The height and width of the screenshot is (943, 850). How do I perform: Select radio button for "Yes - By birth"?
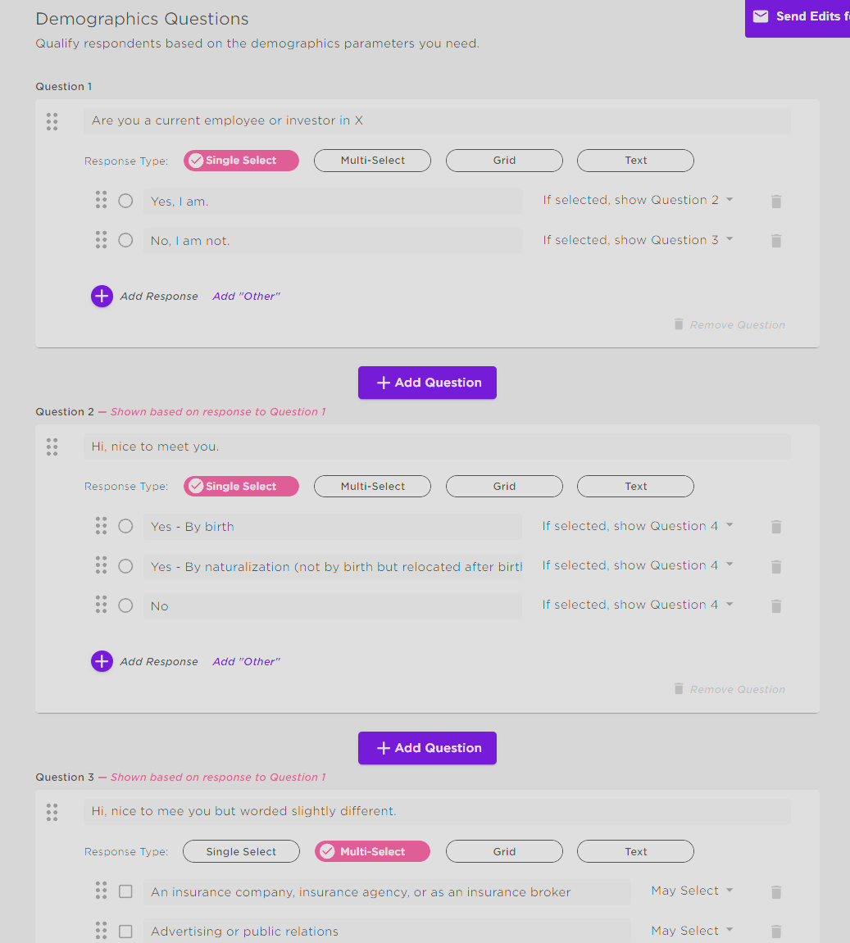pyautogui.click(x=125, y=526)
